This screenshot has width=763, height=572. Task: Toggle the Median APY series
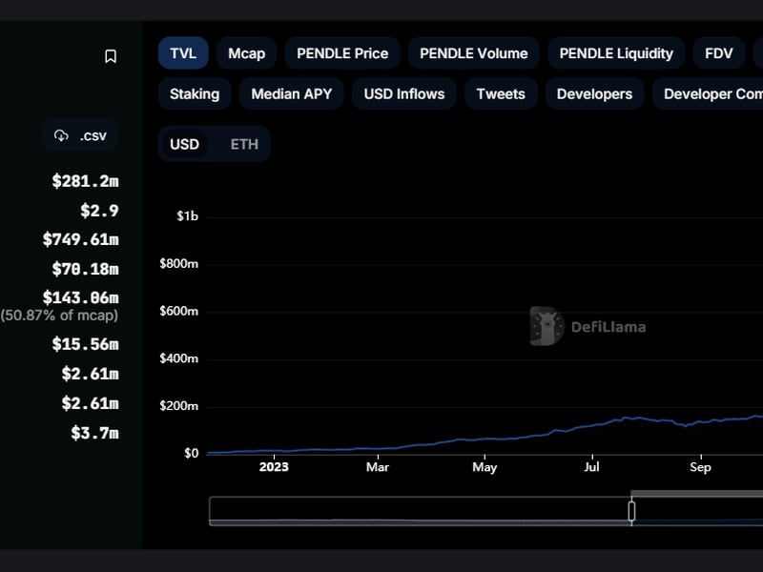click(291, 93)
